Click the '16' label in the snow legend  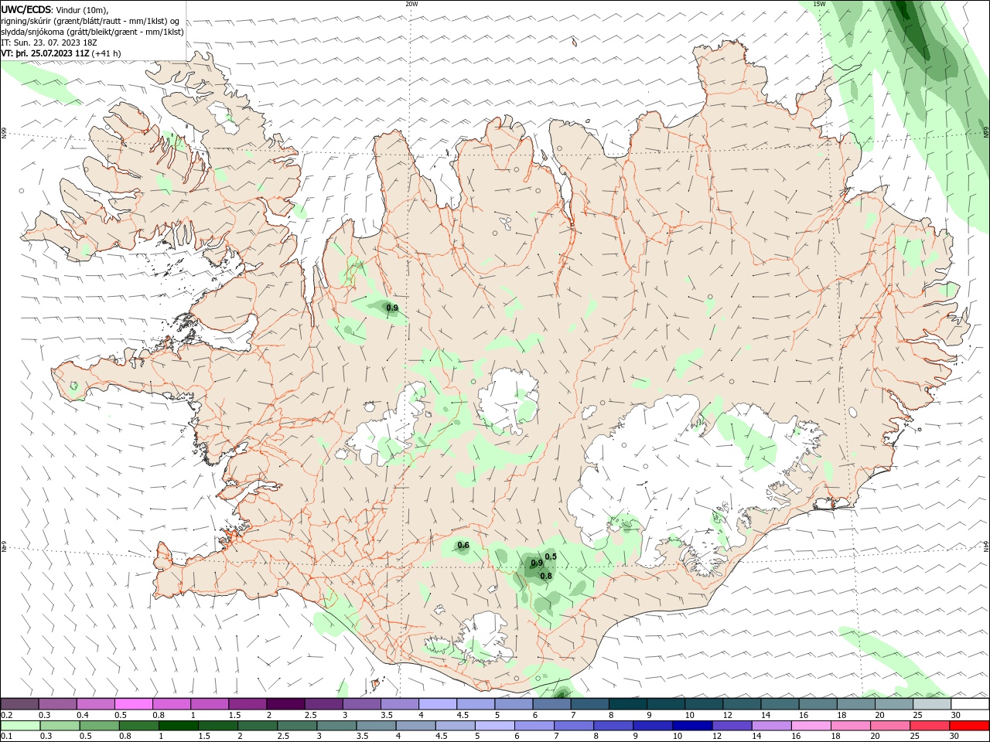pyautogui.click(x=804, y=715)
